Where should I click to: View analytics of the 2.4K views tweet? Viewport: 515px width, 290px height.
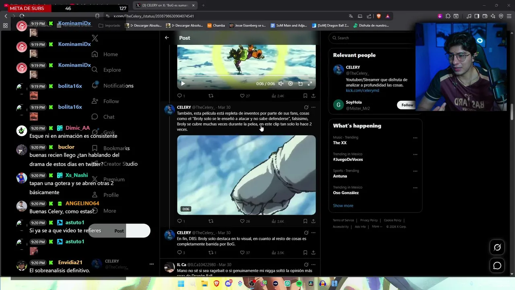point(278,95)
